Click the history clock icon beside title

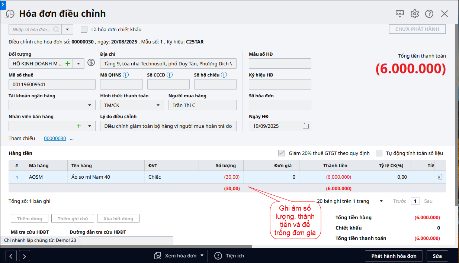pos(10,14)
